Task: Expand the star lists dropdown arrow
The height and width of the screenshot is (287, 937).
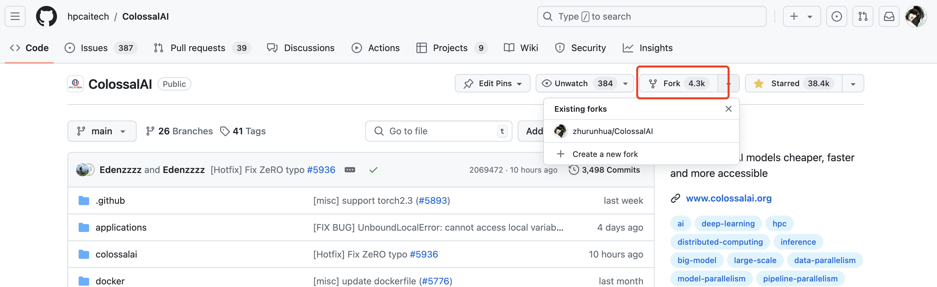Action: 853,83
